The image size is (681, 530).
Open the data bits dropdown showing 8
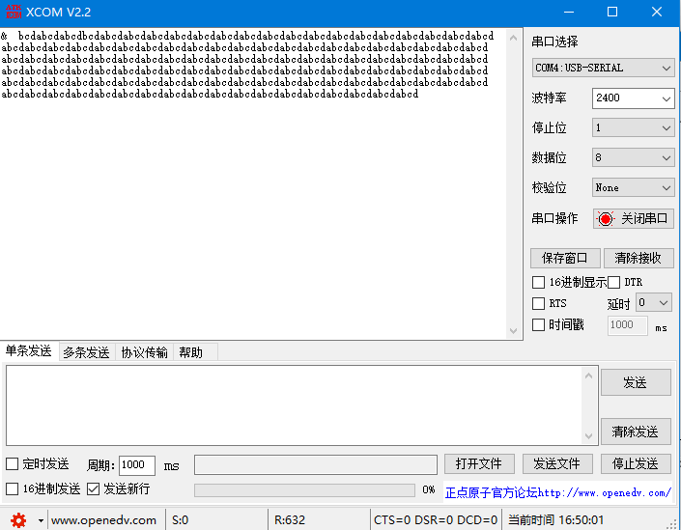pos(633,157)
